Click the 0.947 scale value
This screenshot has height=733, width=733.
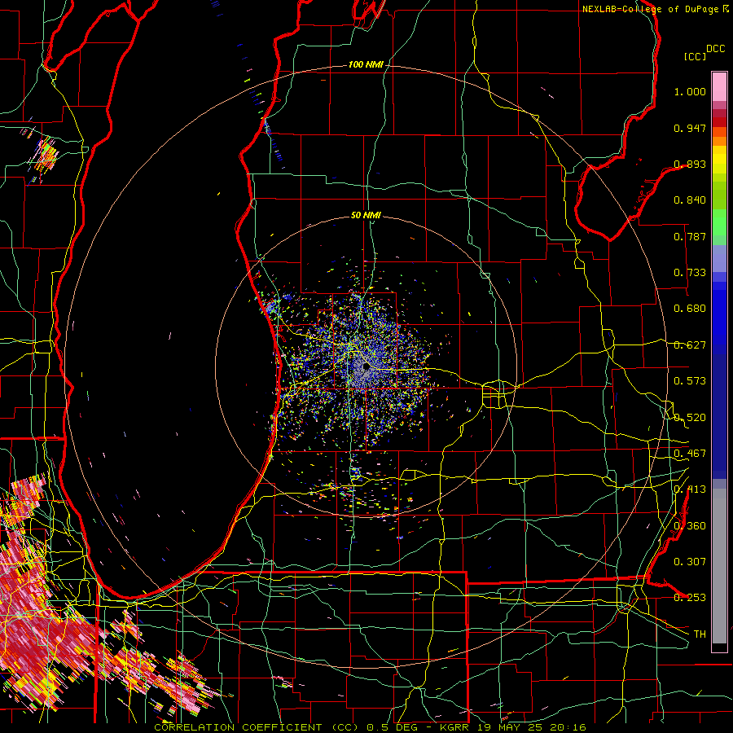(x=690, y=128)
